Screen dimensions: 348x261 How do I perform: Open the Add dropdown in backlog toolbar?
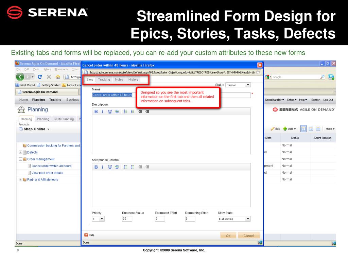tap(290, 129)
